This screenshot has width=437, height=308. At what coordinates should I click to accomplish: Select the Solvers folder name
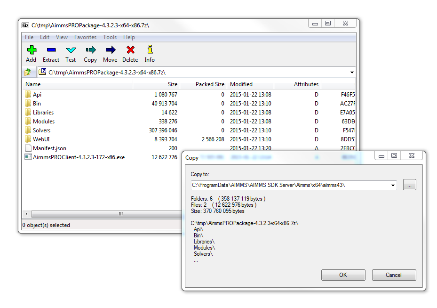click(41, 130)
